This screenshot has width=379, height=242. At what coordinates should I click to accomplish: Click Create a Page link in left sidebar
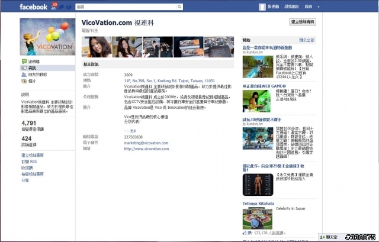tap(33, 155)
